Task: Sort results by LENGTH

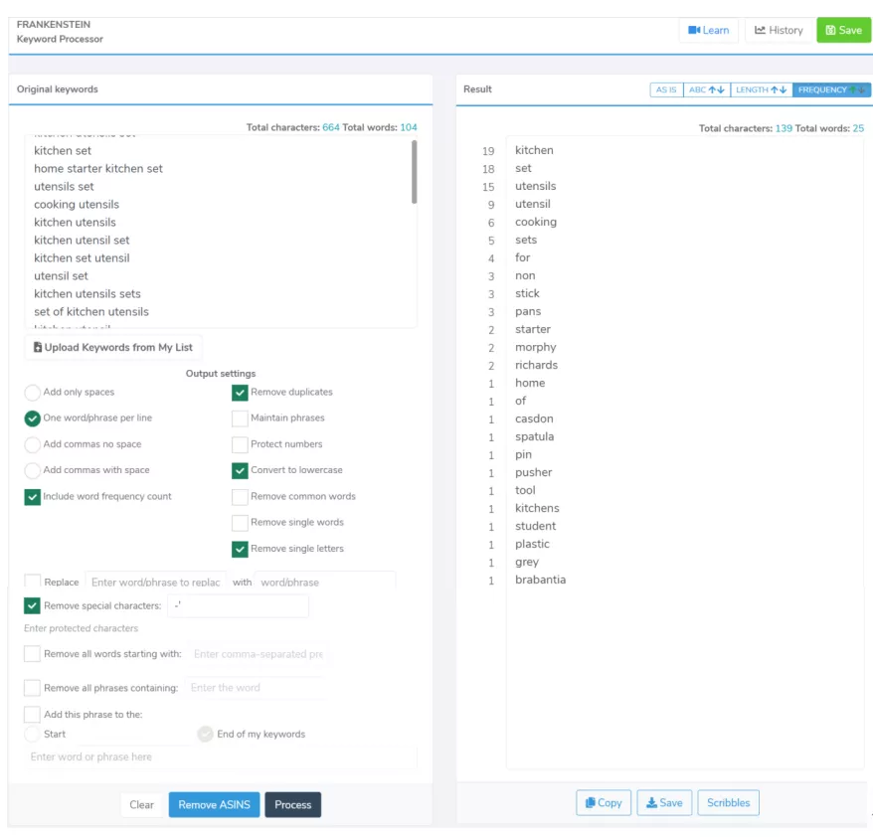Action: [x=761, y=89]
